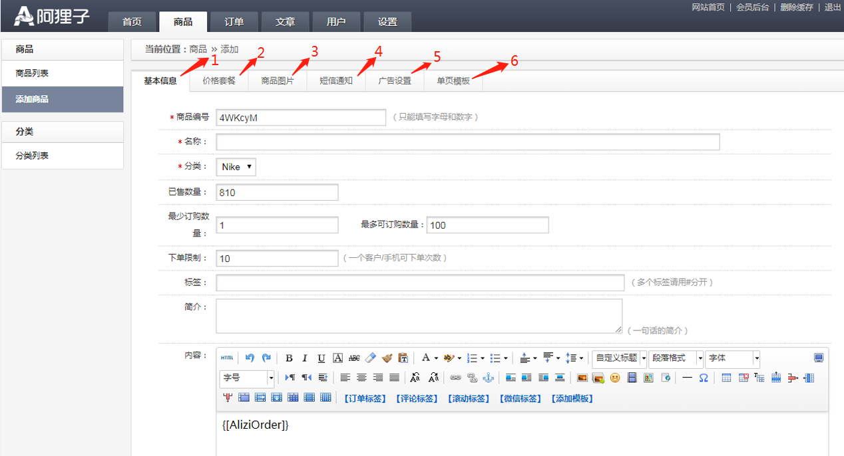Click the insert hyperlink icon
Image resolution: width=844 pixels, height=456 pixels.
point(455,378)
